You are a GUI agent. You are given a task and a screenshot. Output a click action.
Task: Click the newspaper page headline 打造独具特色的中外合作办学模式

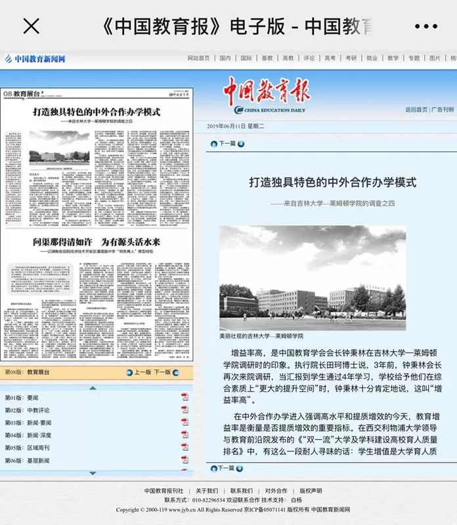[97, 112]
